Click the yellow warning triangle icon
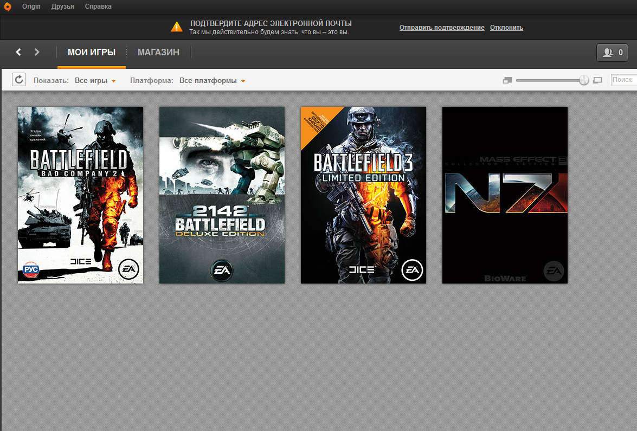 point(177,27)
